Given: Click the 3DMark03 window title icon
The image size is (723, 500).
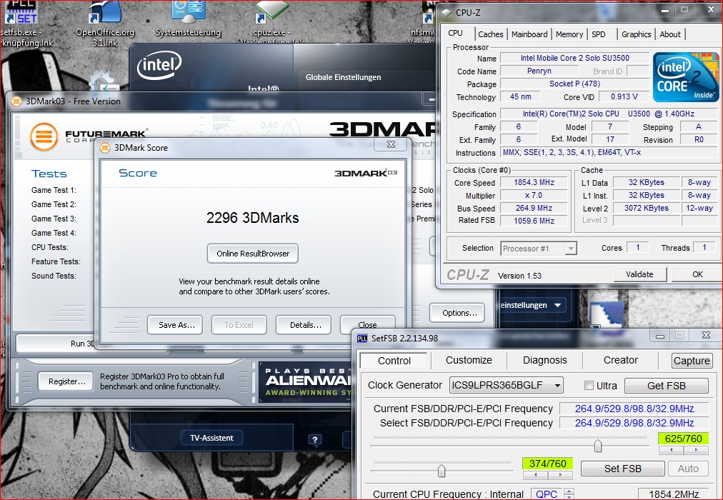Looking at the screenshot, I should click(16, 101).
